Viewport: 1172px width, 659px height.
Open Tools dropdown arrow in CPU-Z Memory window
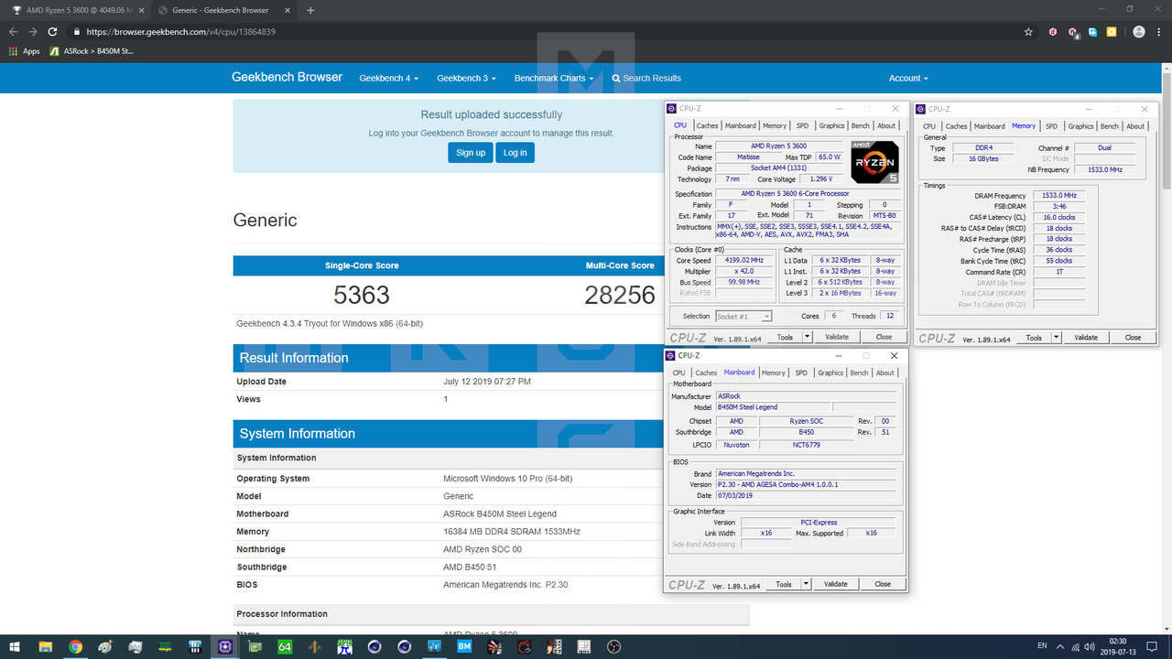1056,338
